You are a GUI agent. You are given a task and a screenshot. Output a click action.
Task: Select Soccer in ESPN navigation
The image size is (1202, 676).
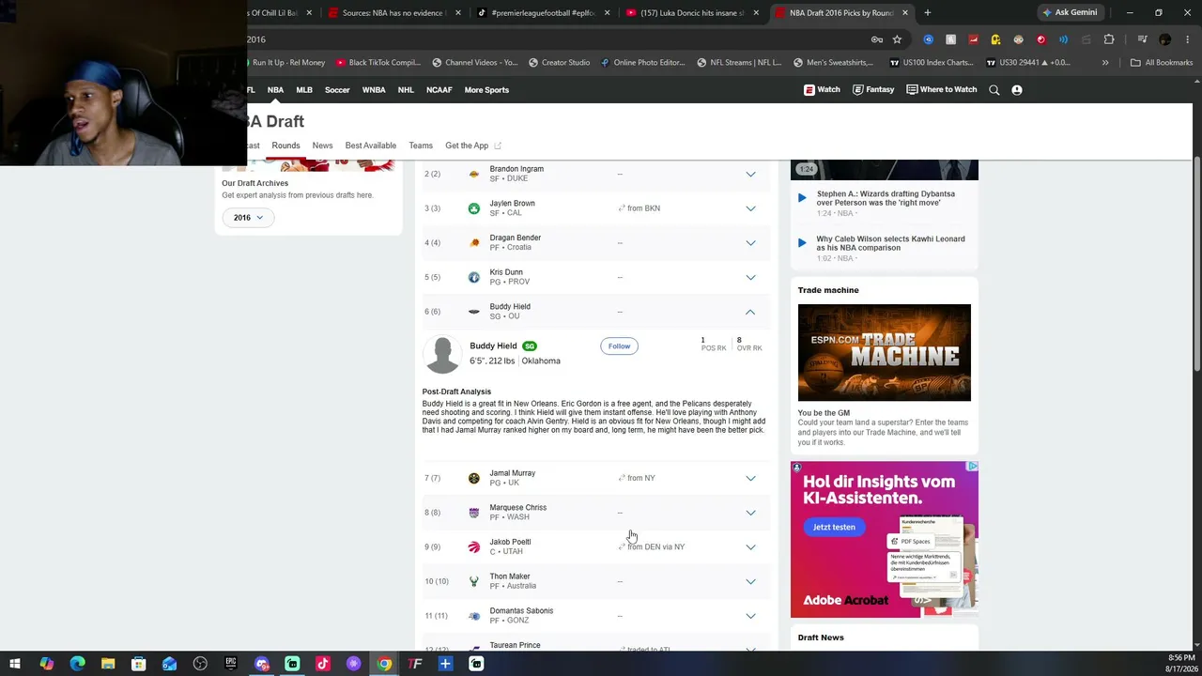pyautogui.click(x=337, y=90)
